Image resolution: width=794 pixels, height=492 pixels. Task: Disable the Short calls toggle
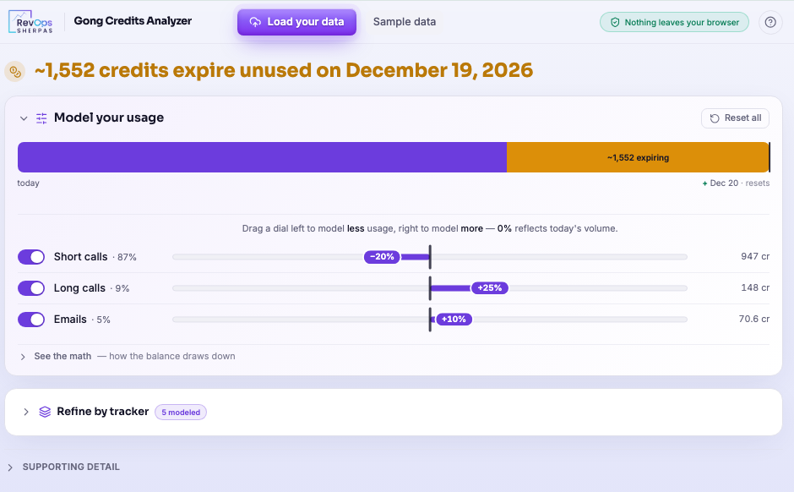tap(31, 257)
